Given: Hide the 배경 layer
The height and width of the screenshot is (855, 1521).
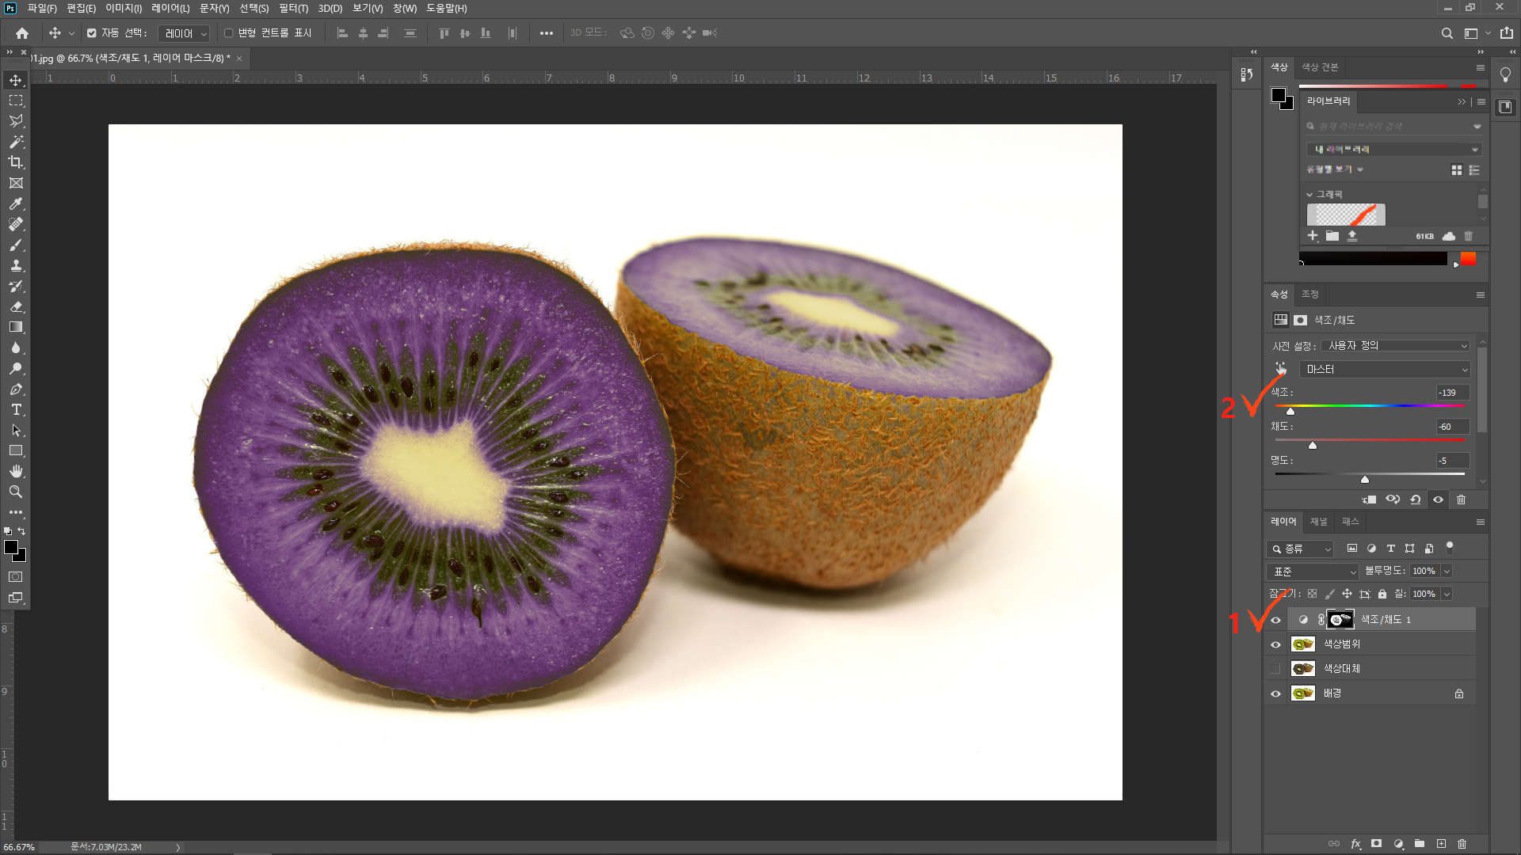Looking at the screenshot, I should pyautogui.click(x=1275, y=693).
